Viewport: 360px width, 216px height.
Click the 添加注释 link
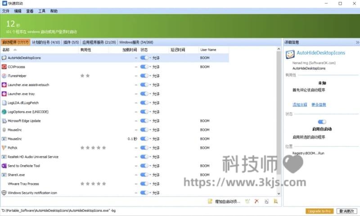(x=300, y=105)
